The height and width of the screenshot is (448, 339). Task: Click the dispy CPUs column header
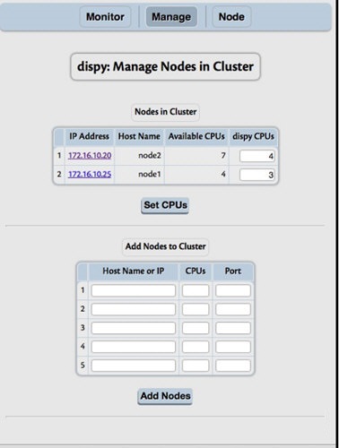[253, 136]
